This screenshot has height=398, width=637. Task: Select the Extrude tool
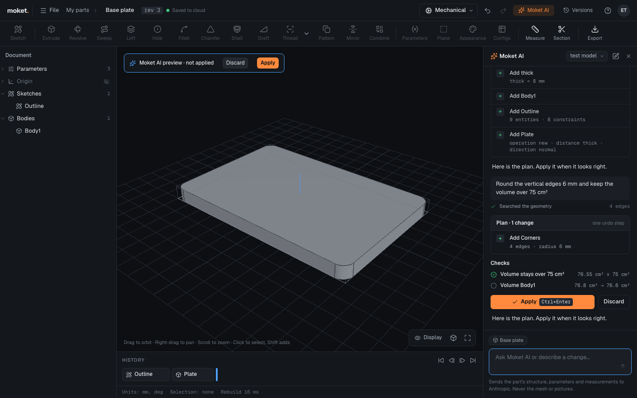pyautogui.click(x=51, y=33)
